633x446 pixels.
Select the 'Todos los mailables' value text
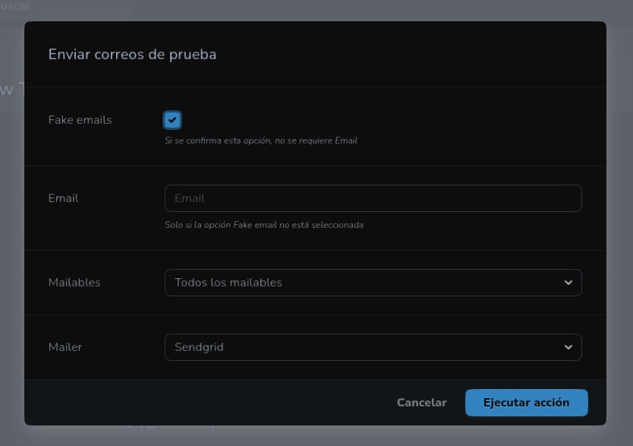pyautogui.click(x=228, y=283)
